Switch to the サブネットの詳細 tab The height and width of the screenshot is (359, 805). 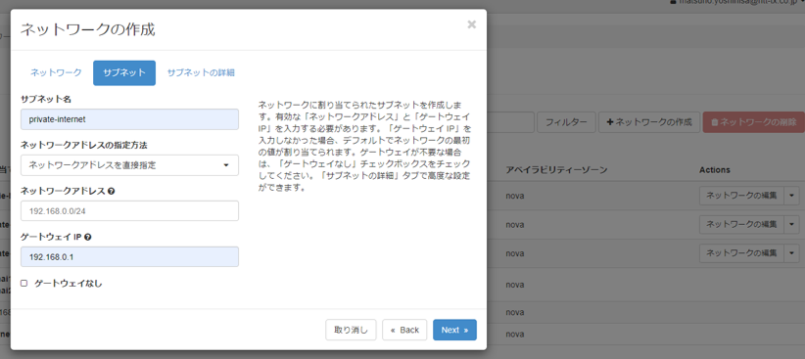point(201,72)
